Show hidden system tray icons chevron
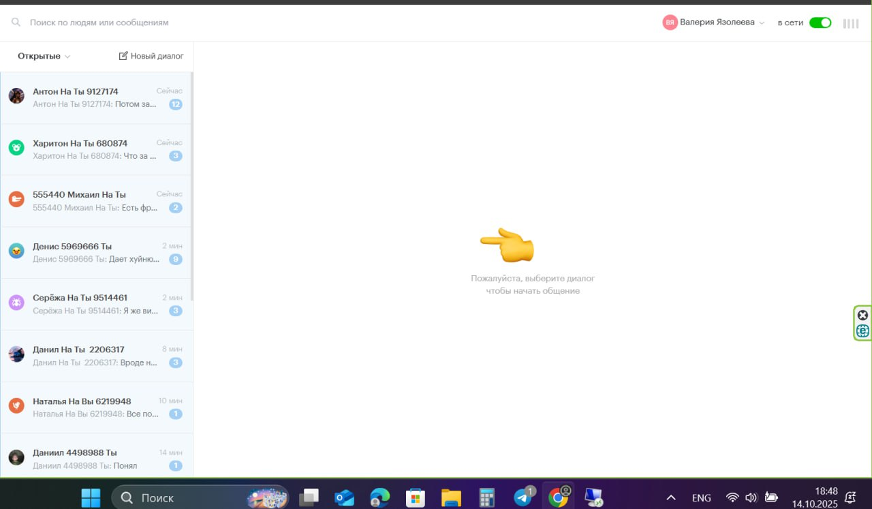 coord(671,497)
